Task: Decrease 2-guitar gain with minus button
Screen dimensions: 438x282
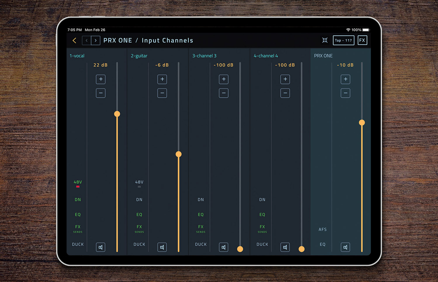Action: click(162, 93)
